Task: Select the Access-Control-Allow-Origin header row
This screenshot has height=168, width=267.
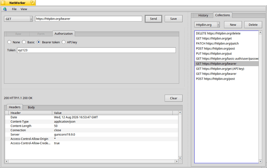Action: (91, 139)
